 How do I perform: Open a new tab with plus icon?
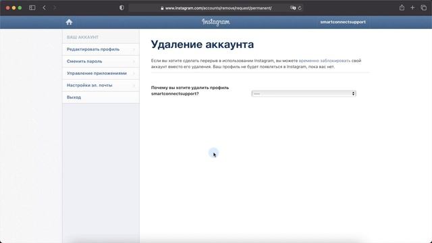tap(412, 7)
